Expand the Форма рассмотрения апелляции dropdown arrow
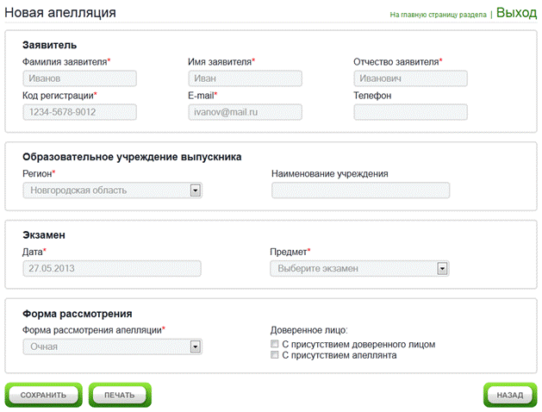The height and width of the screenshot is (412, 542). point(196,346)
